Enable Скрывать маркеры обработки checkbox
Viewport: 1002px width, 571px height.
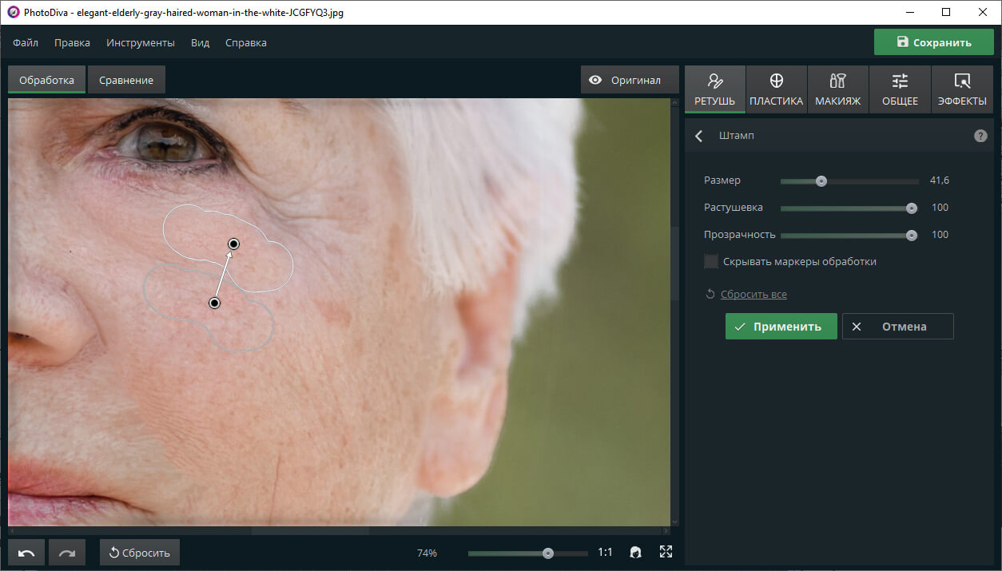pos(711,261)
